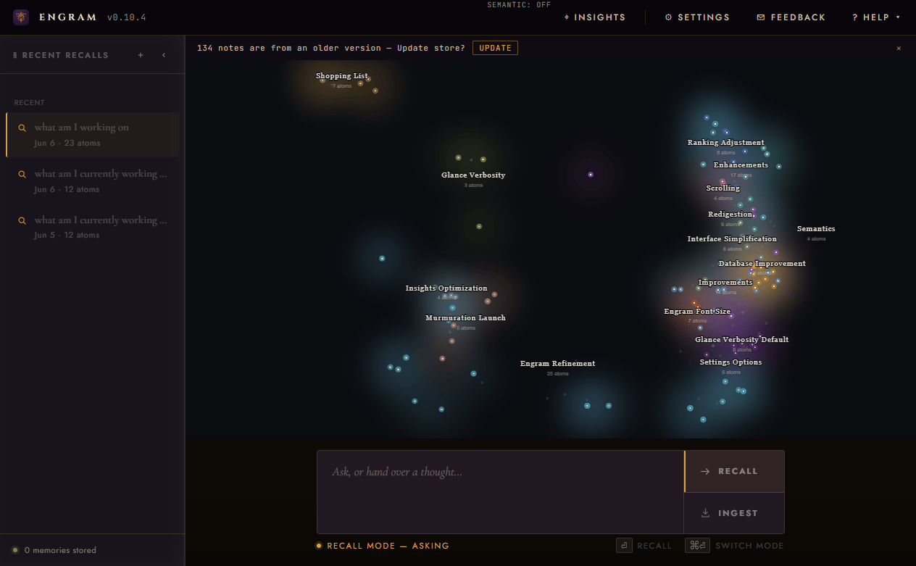
Task: Click the Engram logo icon
Action: click(21, 17)
